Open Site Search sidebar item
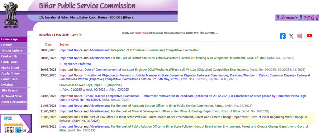The width and height of the screenshot is (319, 133). pos(14,91)
